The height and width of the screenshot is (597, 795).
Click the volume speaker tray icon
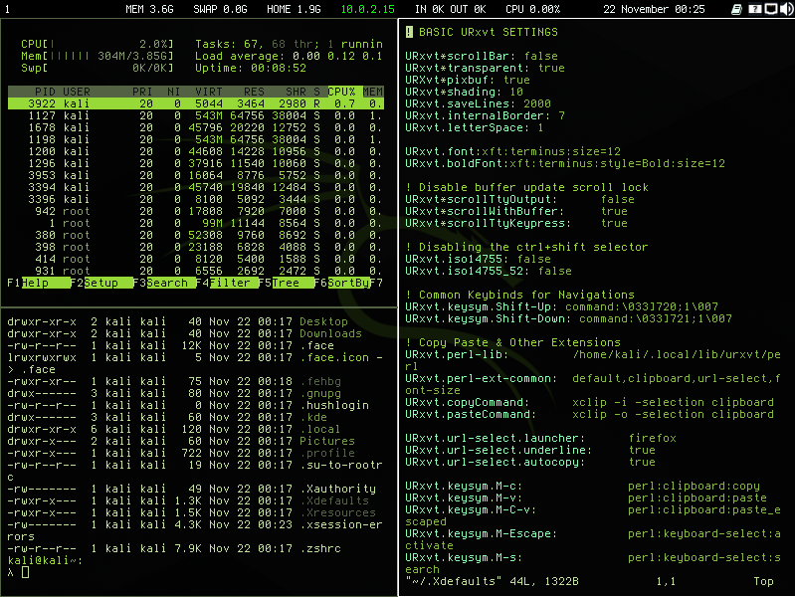[x=787, y=9]
